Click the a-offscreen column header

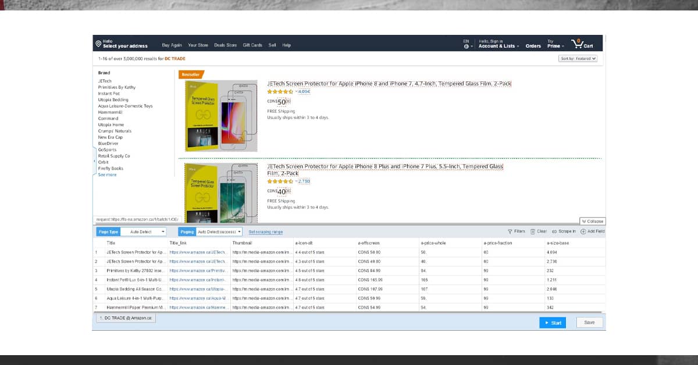click(x=368, y=243)
